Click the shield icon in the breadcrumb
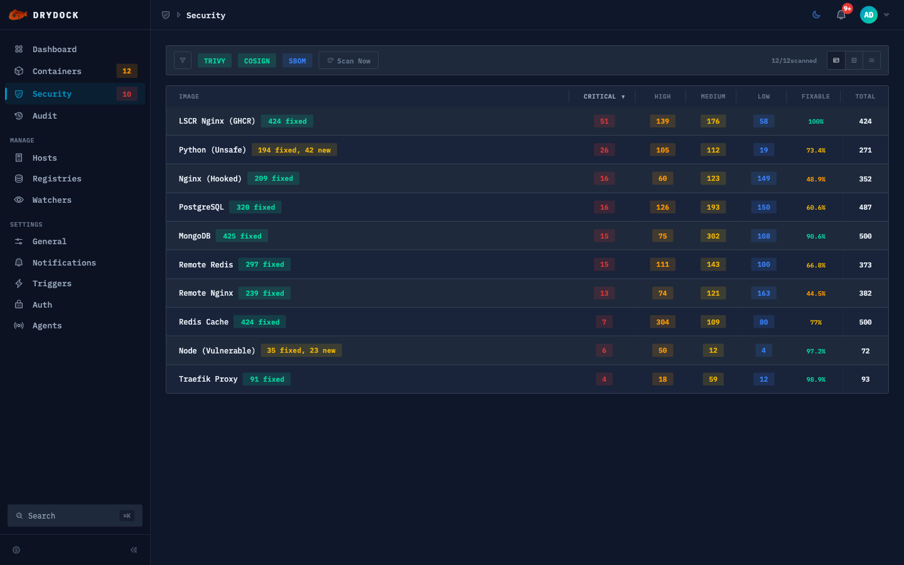 point(166,15)
